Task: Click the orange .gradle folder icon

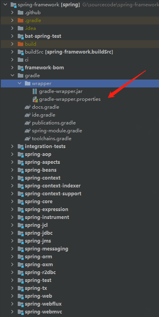Action: coord(21,20)
